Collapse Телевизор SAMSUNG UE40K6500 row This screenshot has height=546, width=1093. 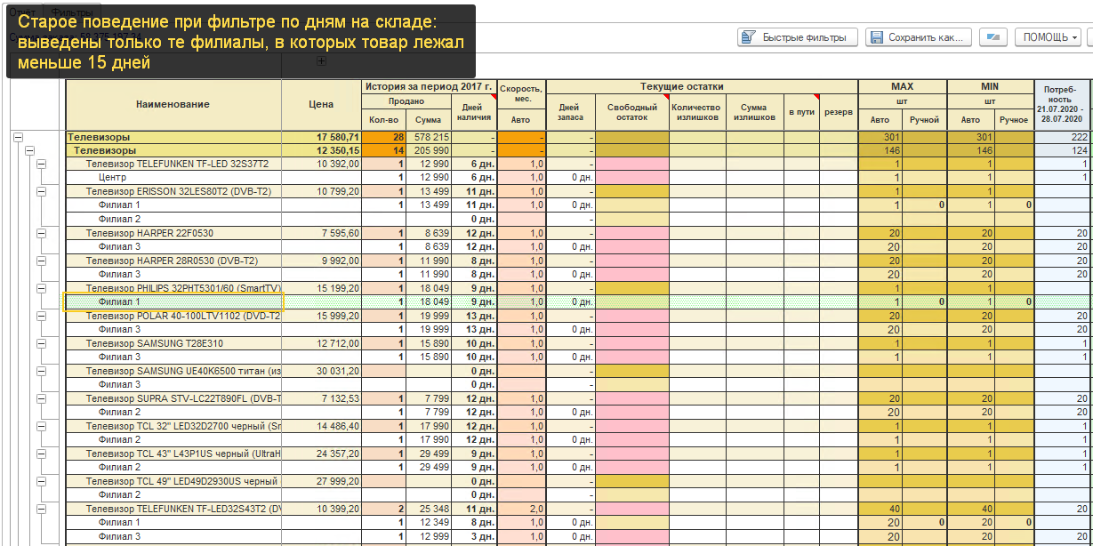pyautogui.click(x=41, y=371)
